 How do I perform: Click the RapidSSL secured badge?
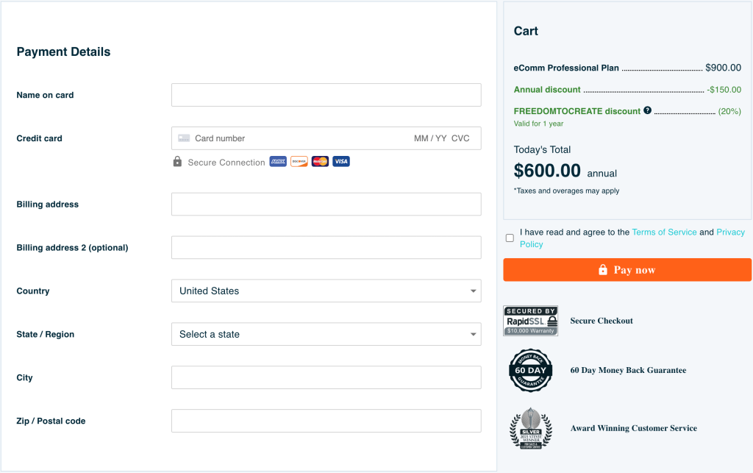coord(531,321)
